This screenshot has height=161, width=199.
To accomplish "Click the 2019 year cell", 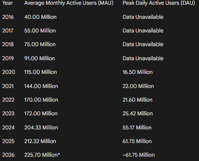I will coord(8,59).
